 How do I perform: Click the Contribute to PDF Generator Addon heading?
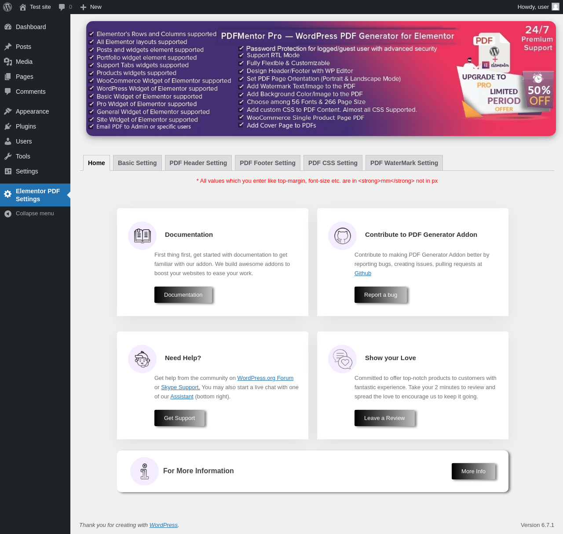coord(421,235)
